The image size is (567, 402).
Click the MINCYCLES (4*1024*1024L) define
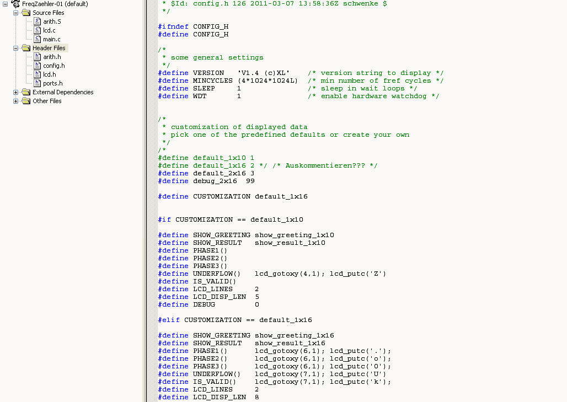coord(301,81)
